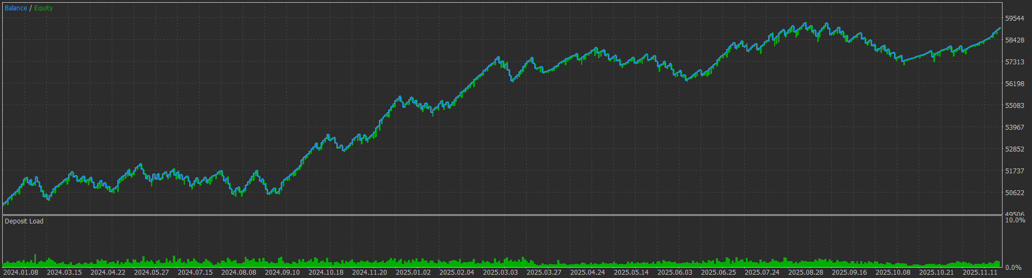The image size is (1032, 278).
Task: Select the 55083 axis value
Action: (x=1015, y=106)
